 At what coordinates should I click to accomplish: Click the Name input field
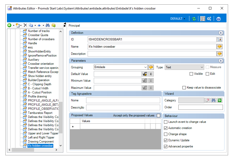(x=152, y=47)
